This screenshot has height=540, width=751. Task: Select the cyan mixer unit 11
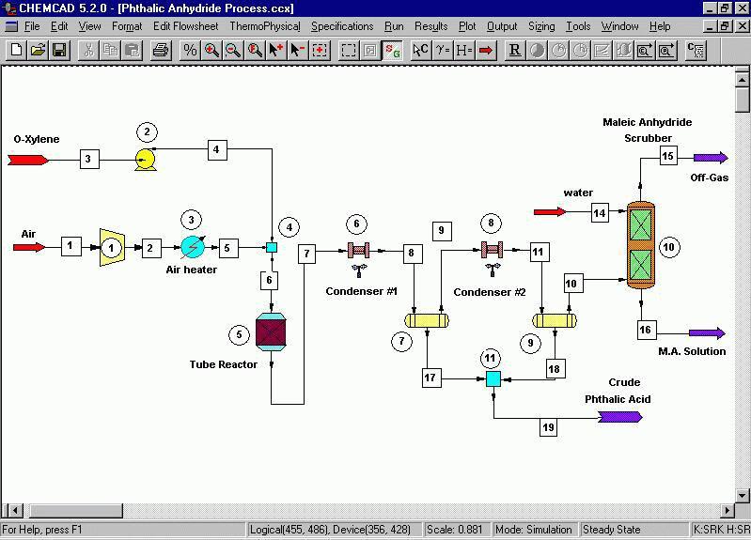click(x=493, y=378)
